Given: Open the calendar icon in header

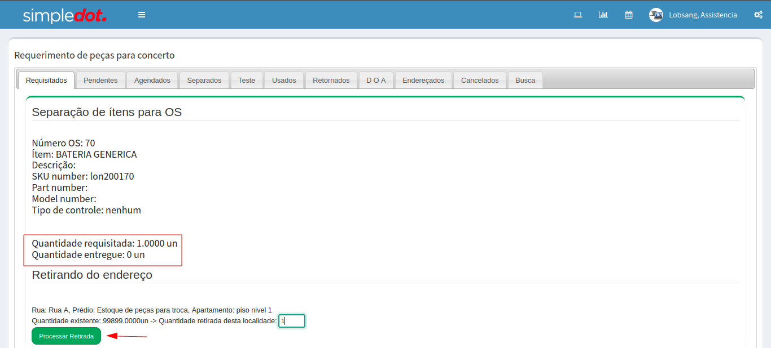Looking at the screenshot, I should (628, 15).
